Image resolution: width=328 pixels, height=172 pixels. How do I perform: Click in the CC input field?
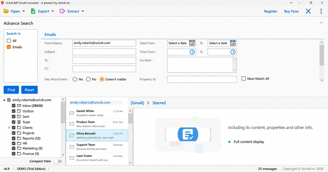pos(104,69)
